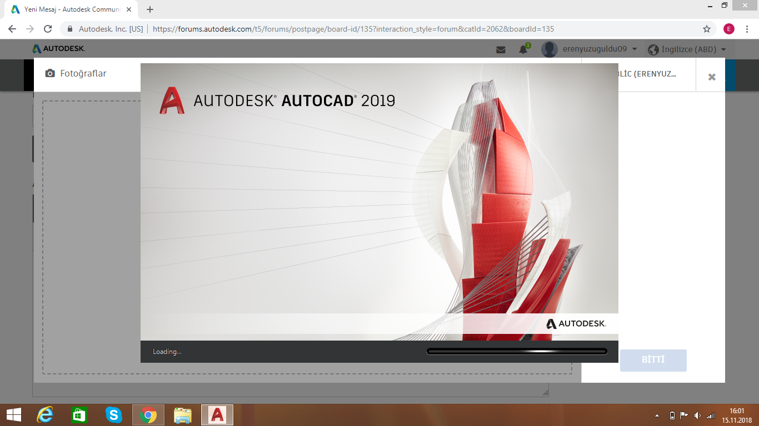Image resolution: width=759 pixels, height=426 pixels.
Task: Open the notifications bell icon
Action: (x=523, y=49)
